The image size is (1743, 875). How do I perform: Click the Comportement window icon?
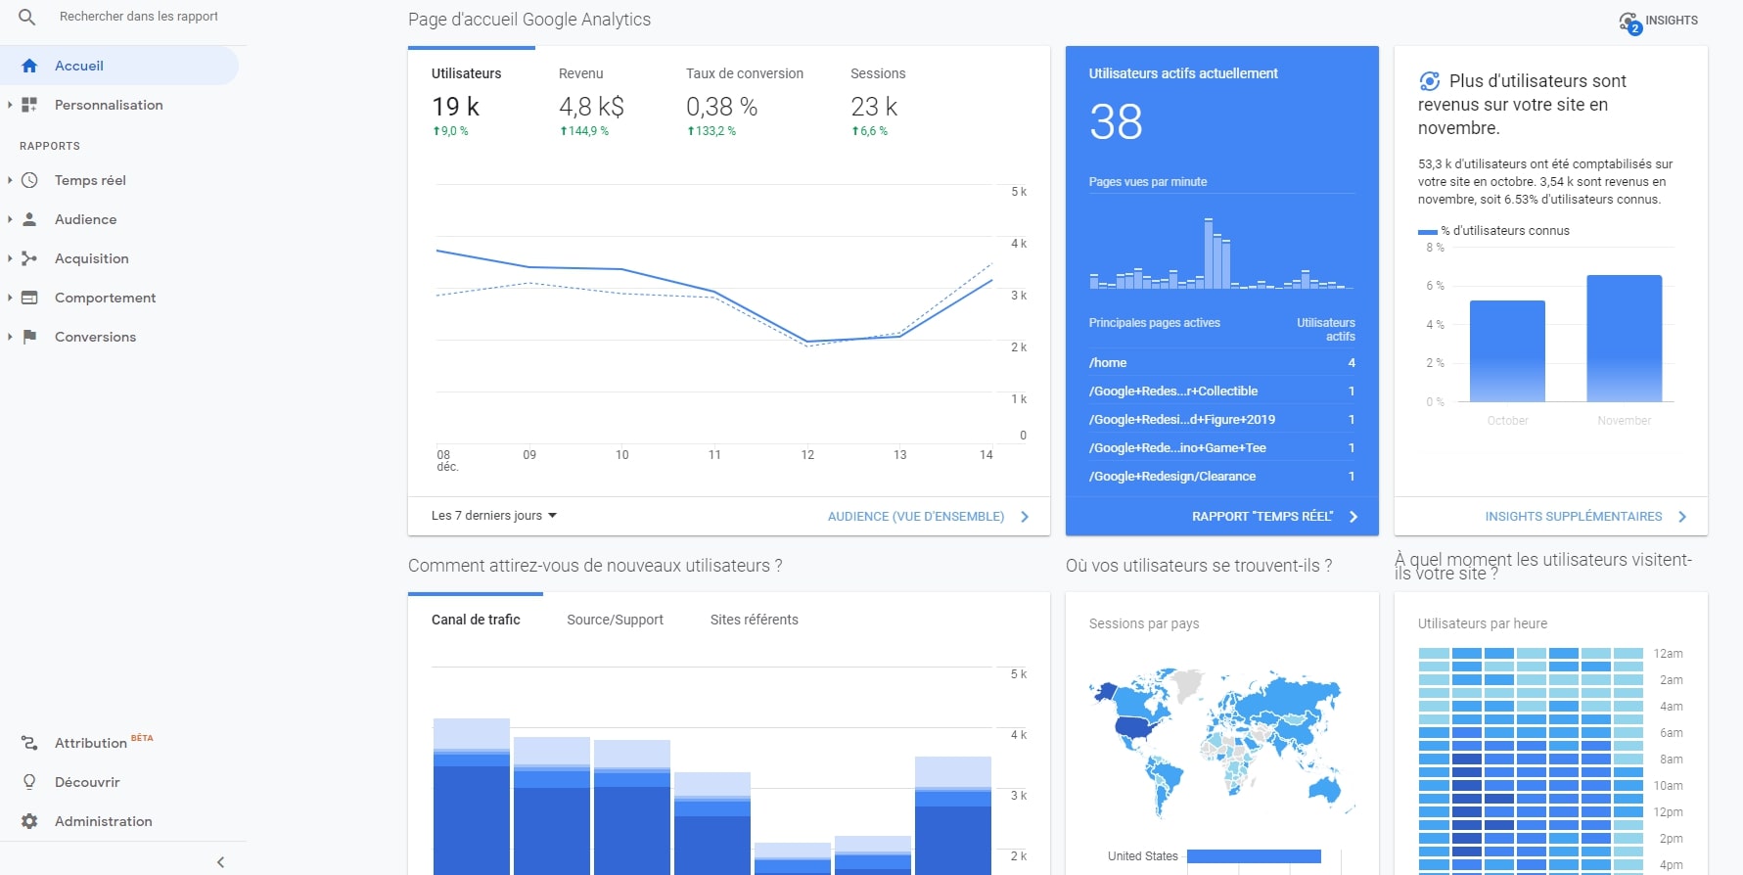[29, 298]
